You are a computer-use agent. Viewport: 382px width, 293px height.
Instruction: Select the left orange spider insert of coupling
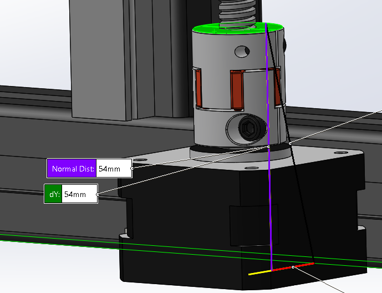pyautogui.click(x=197, y=87)
